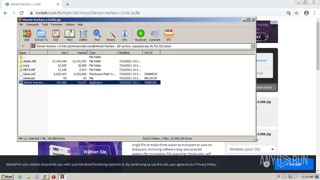This screenshot has width=320, height=180.
Task: Open the Help menu
Action: pos(80,24)
